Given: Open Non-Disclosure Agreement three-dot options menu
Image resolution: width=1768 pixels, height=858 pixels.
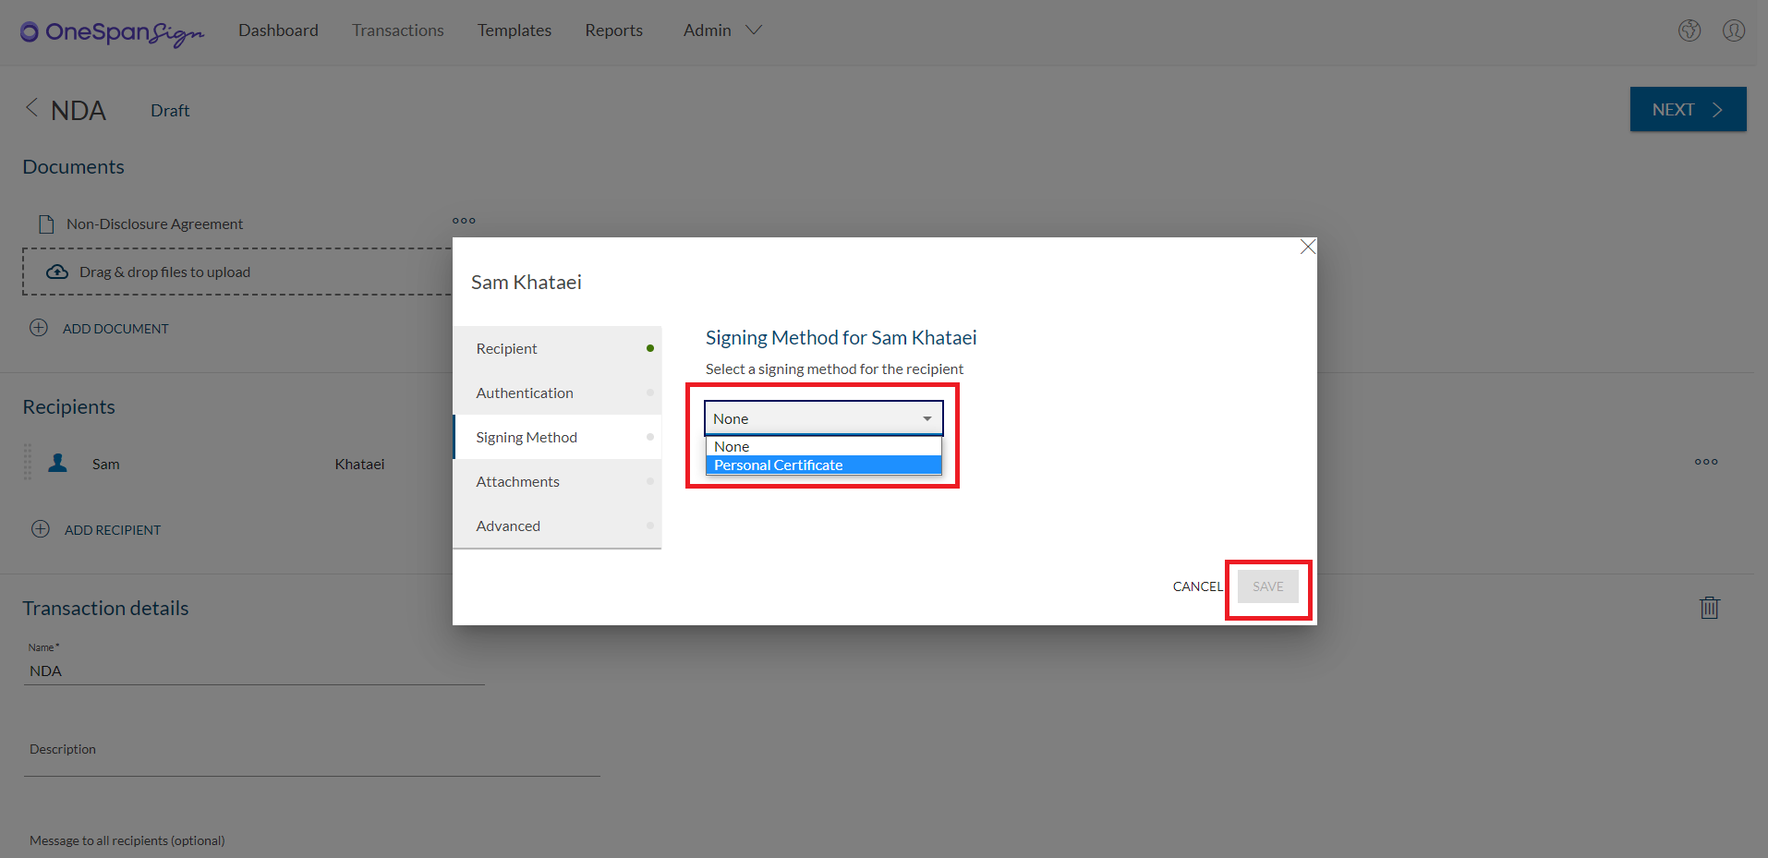Looking at the screenshot, I should click(x=464, y=221).
